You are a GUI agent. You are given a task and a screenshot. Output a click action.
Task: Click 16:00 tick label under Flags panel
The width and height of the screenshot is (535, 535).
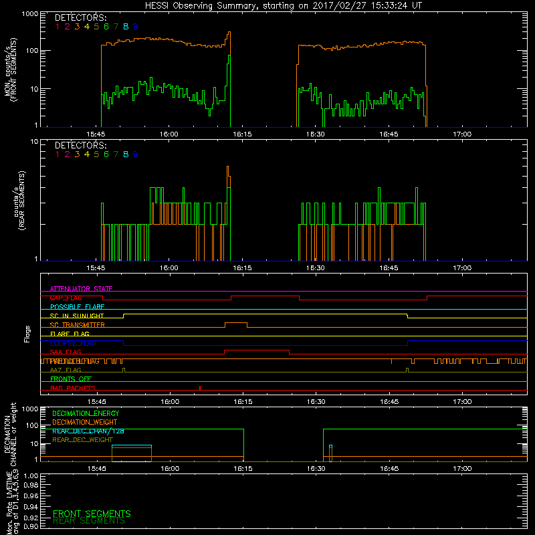coord(170,402)
